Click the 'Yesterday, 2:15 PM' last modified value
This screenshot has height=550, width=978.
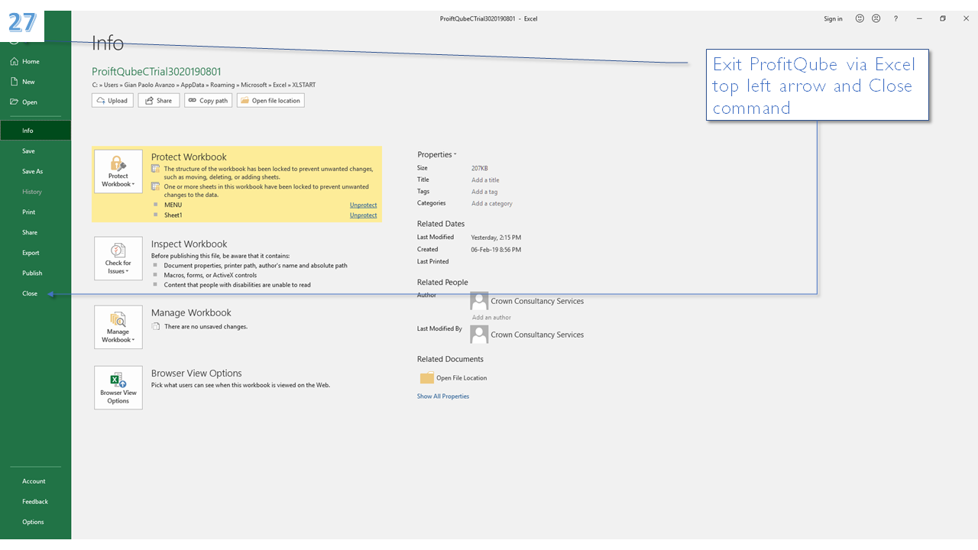click(497, 238)
